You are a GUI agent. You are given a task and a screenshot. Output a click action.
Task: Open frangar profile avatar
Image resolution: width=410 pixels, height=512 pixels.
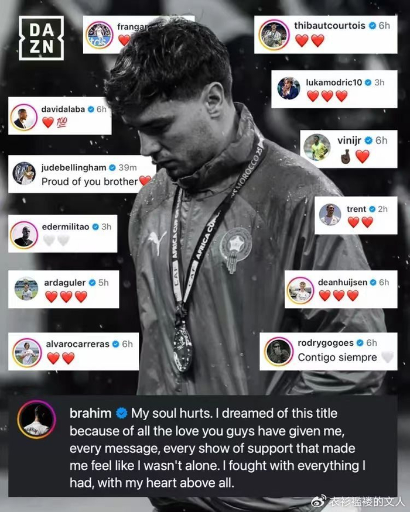[x=100, y=35]
